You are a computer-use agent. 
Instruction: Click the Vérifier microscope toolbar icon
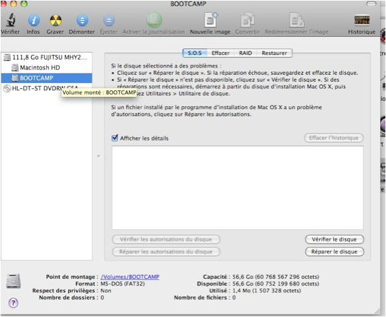click(11, 20)
